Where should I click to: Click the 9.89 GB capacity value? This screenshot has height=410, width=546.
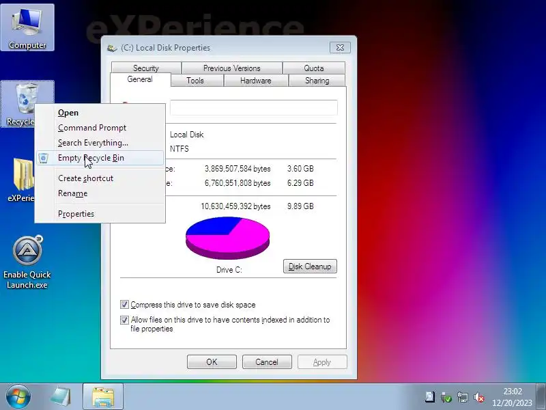(300, 206)
